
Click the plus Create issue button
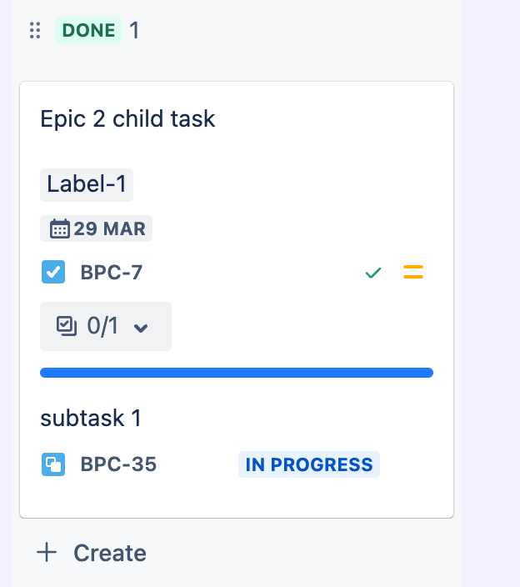(x=92, y=553)
